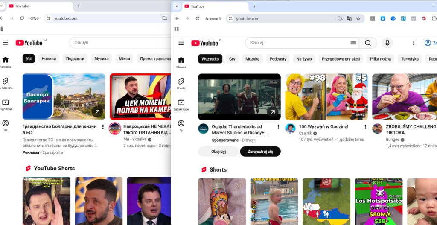Viewport: 437px width, 225px height.
Task: Reload the page in the Polish YouTube window
Action: [198, 18]
